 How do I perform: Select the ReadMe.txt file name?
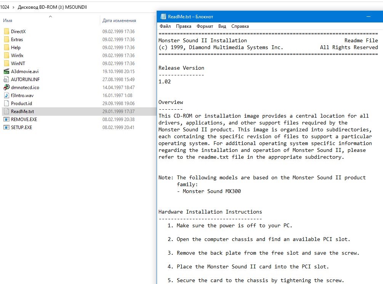tap(22, 112)
